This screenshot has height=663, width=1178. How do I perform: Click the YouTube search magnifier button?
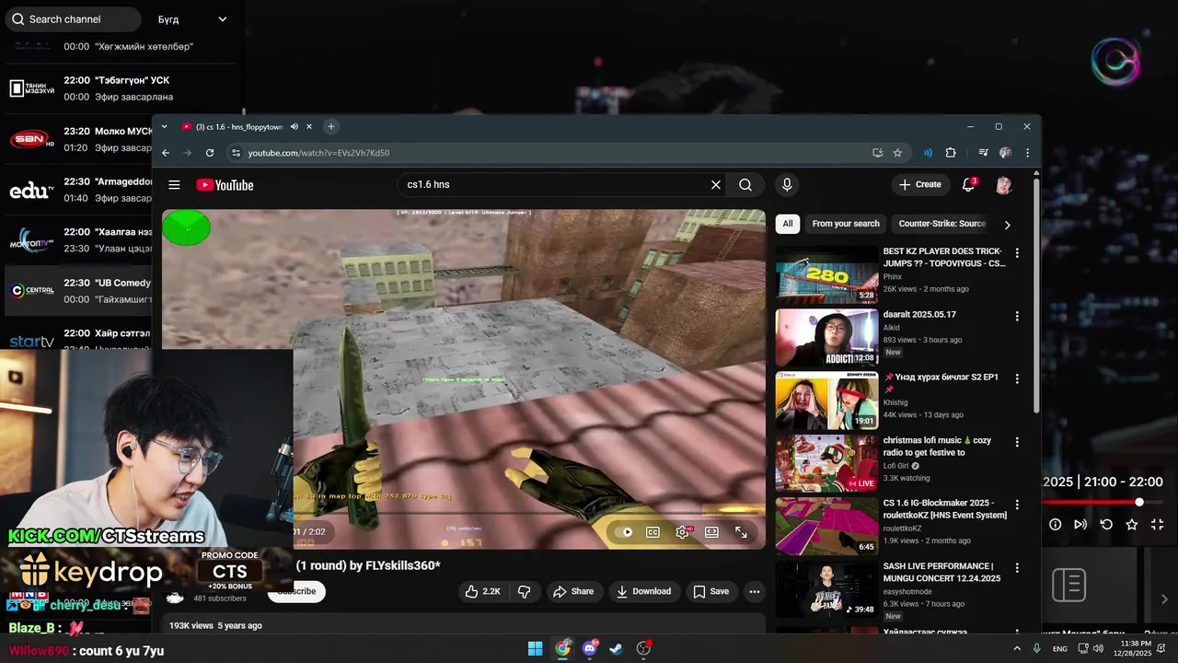pyautogui.click(x=745, y=185)
